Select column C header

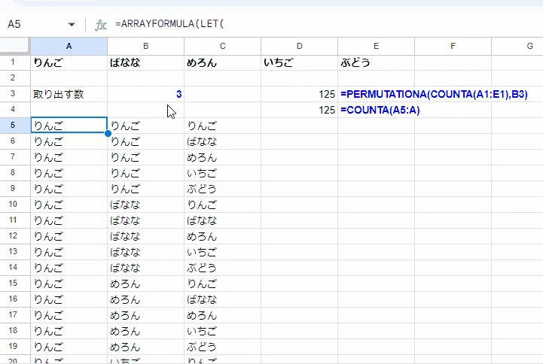pos(223,47)
